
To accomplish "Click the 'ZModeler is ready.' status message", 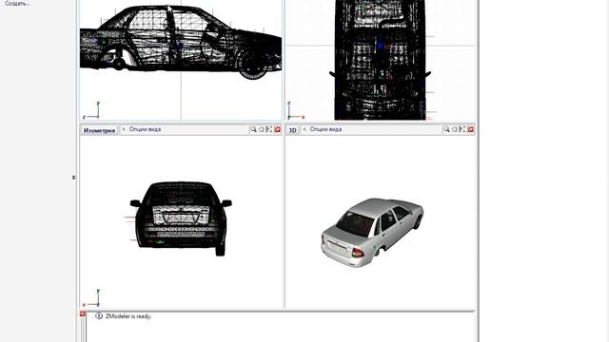I will point(128,316).
